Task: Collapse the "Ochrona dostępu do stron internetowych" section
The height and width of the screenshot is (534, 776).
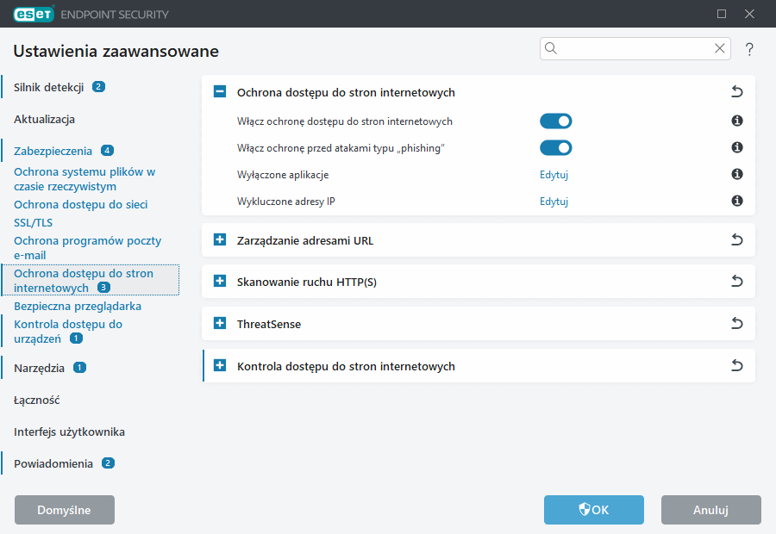Action: click(220, 92)
